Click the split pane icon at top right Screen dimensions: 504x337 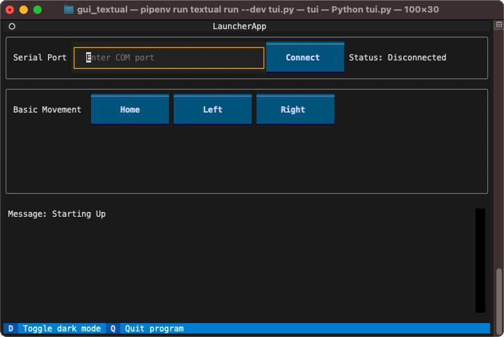[x=499, y=24]
